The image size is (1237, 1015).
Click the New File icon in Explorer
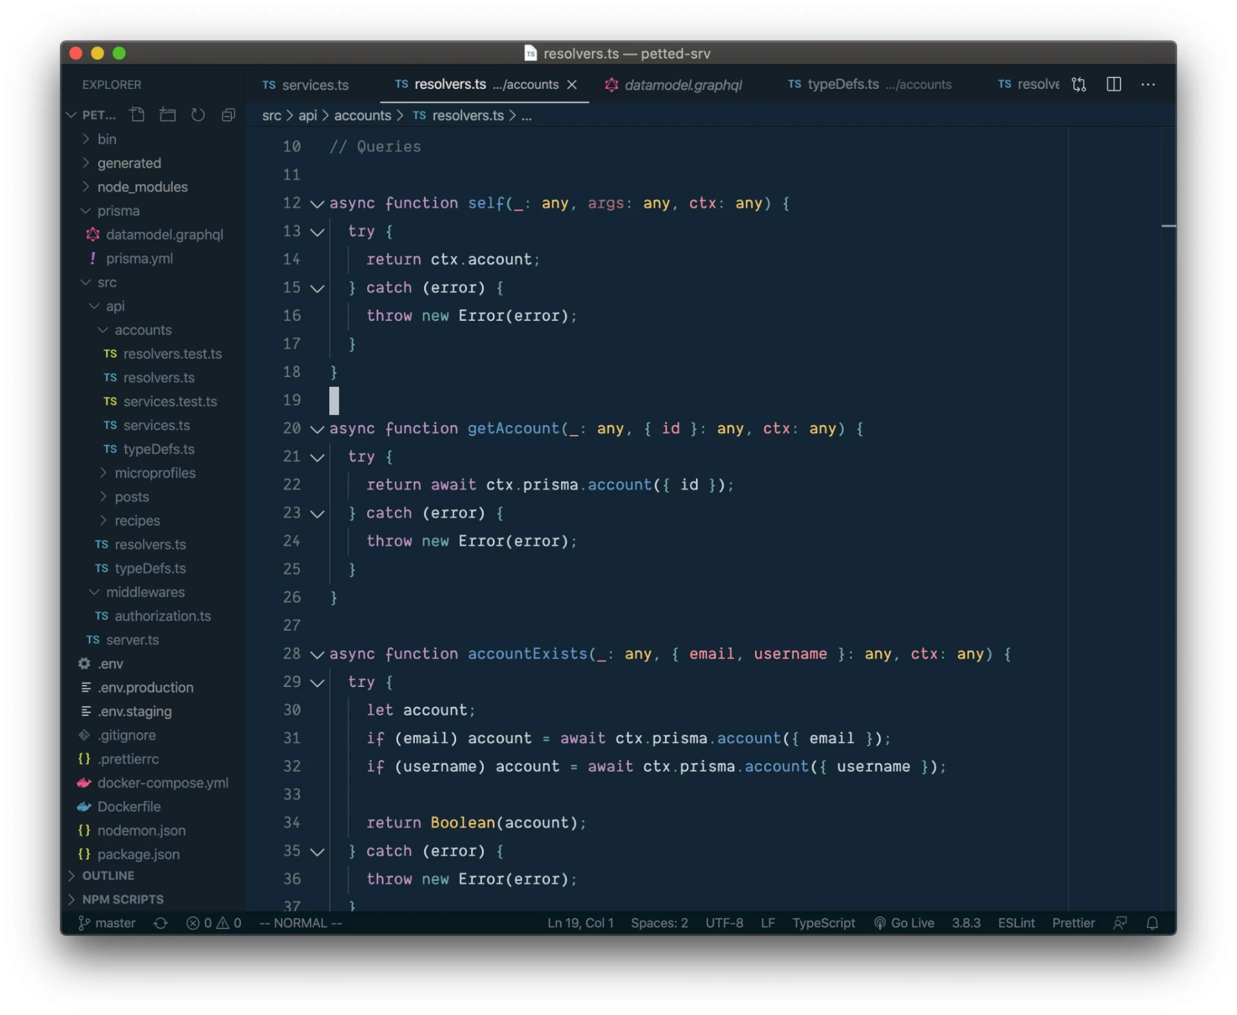(137, 115)
